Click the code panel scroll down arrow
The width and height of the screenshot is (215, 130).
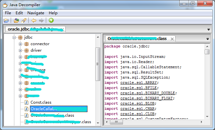207,117
